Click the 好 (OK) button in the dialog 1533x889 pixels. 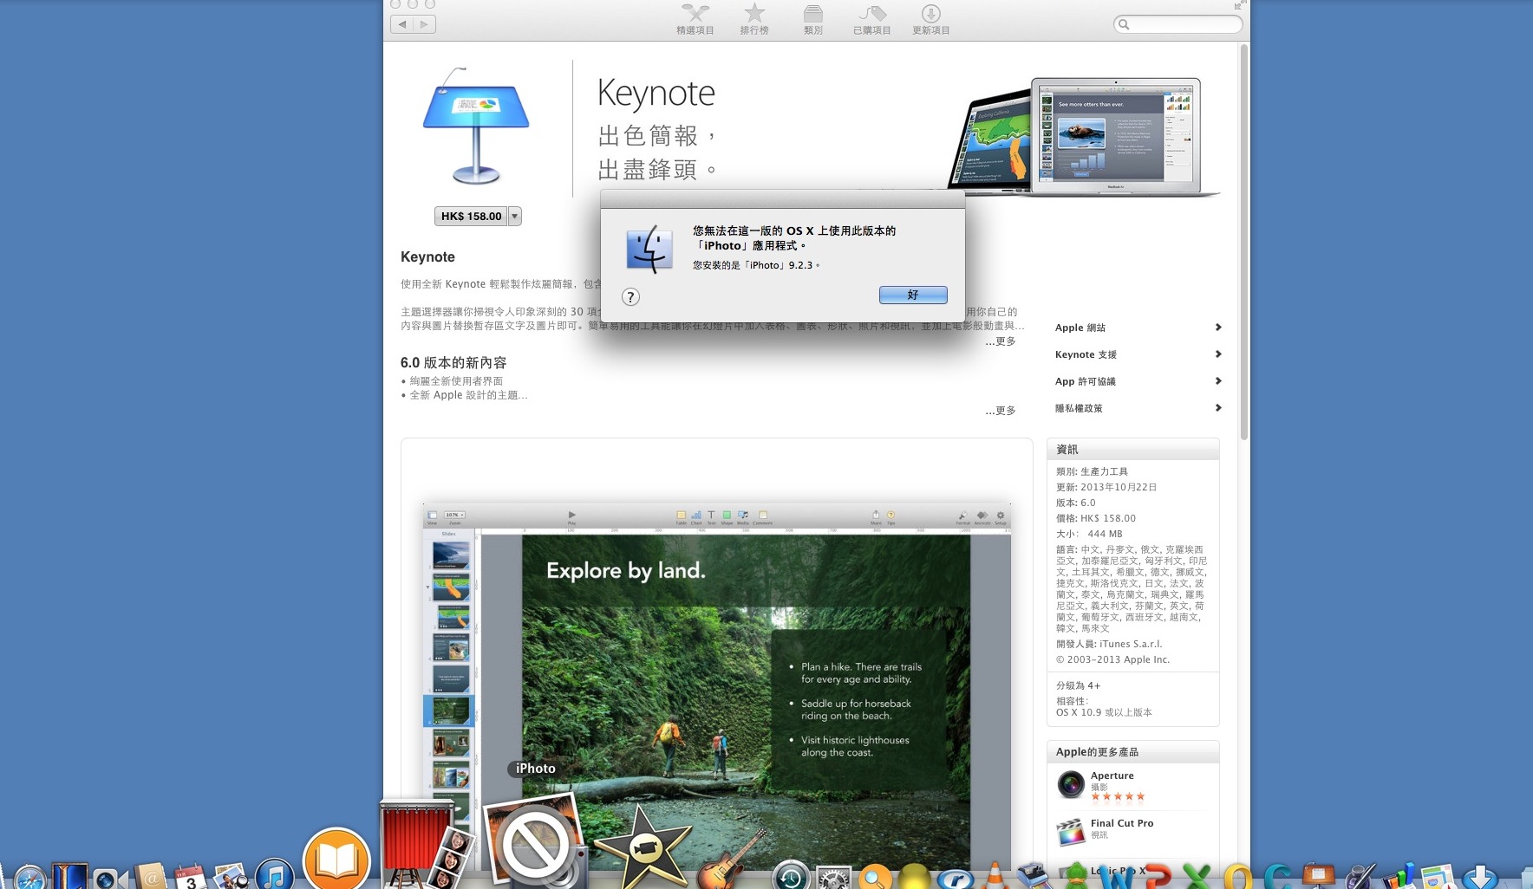coord(913,295)
